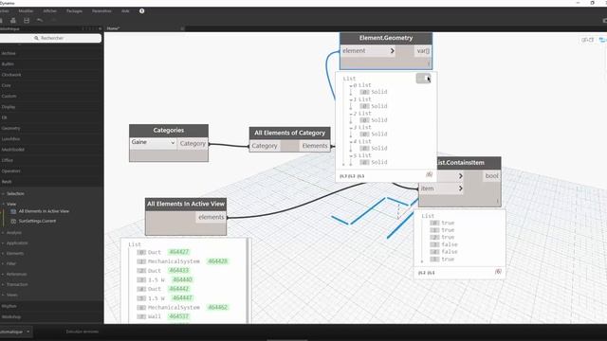This screenshot has width=607, height=341.
Task: Collapse the '3 List' entry in geometry preview
Action: [351, 128]
